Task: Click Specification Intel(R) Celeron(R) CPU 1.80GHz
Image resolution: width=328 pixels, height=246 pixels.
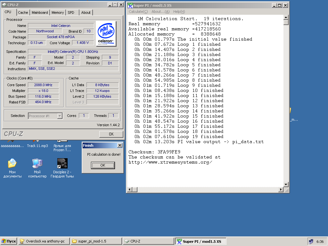Action: point(73,52)
